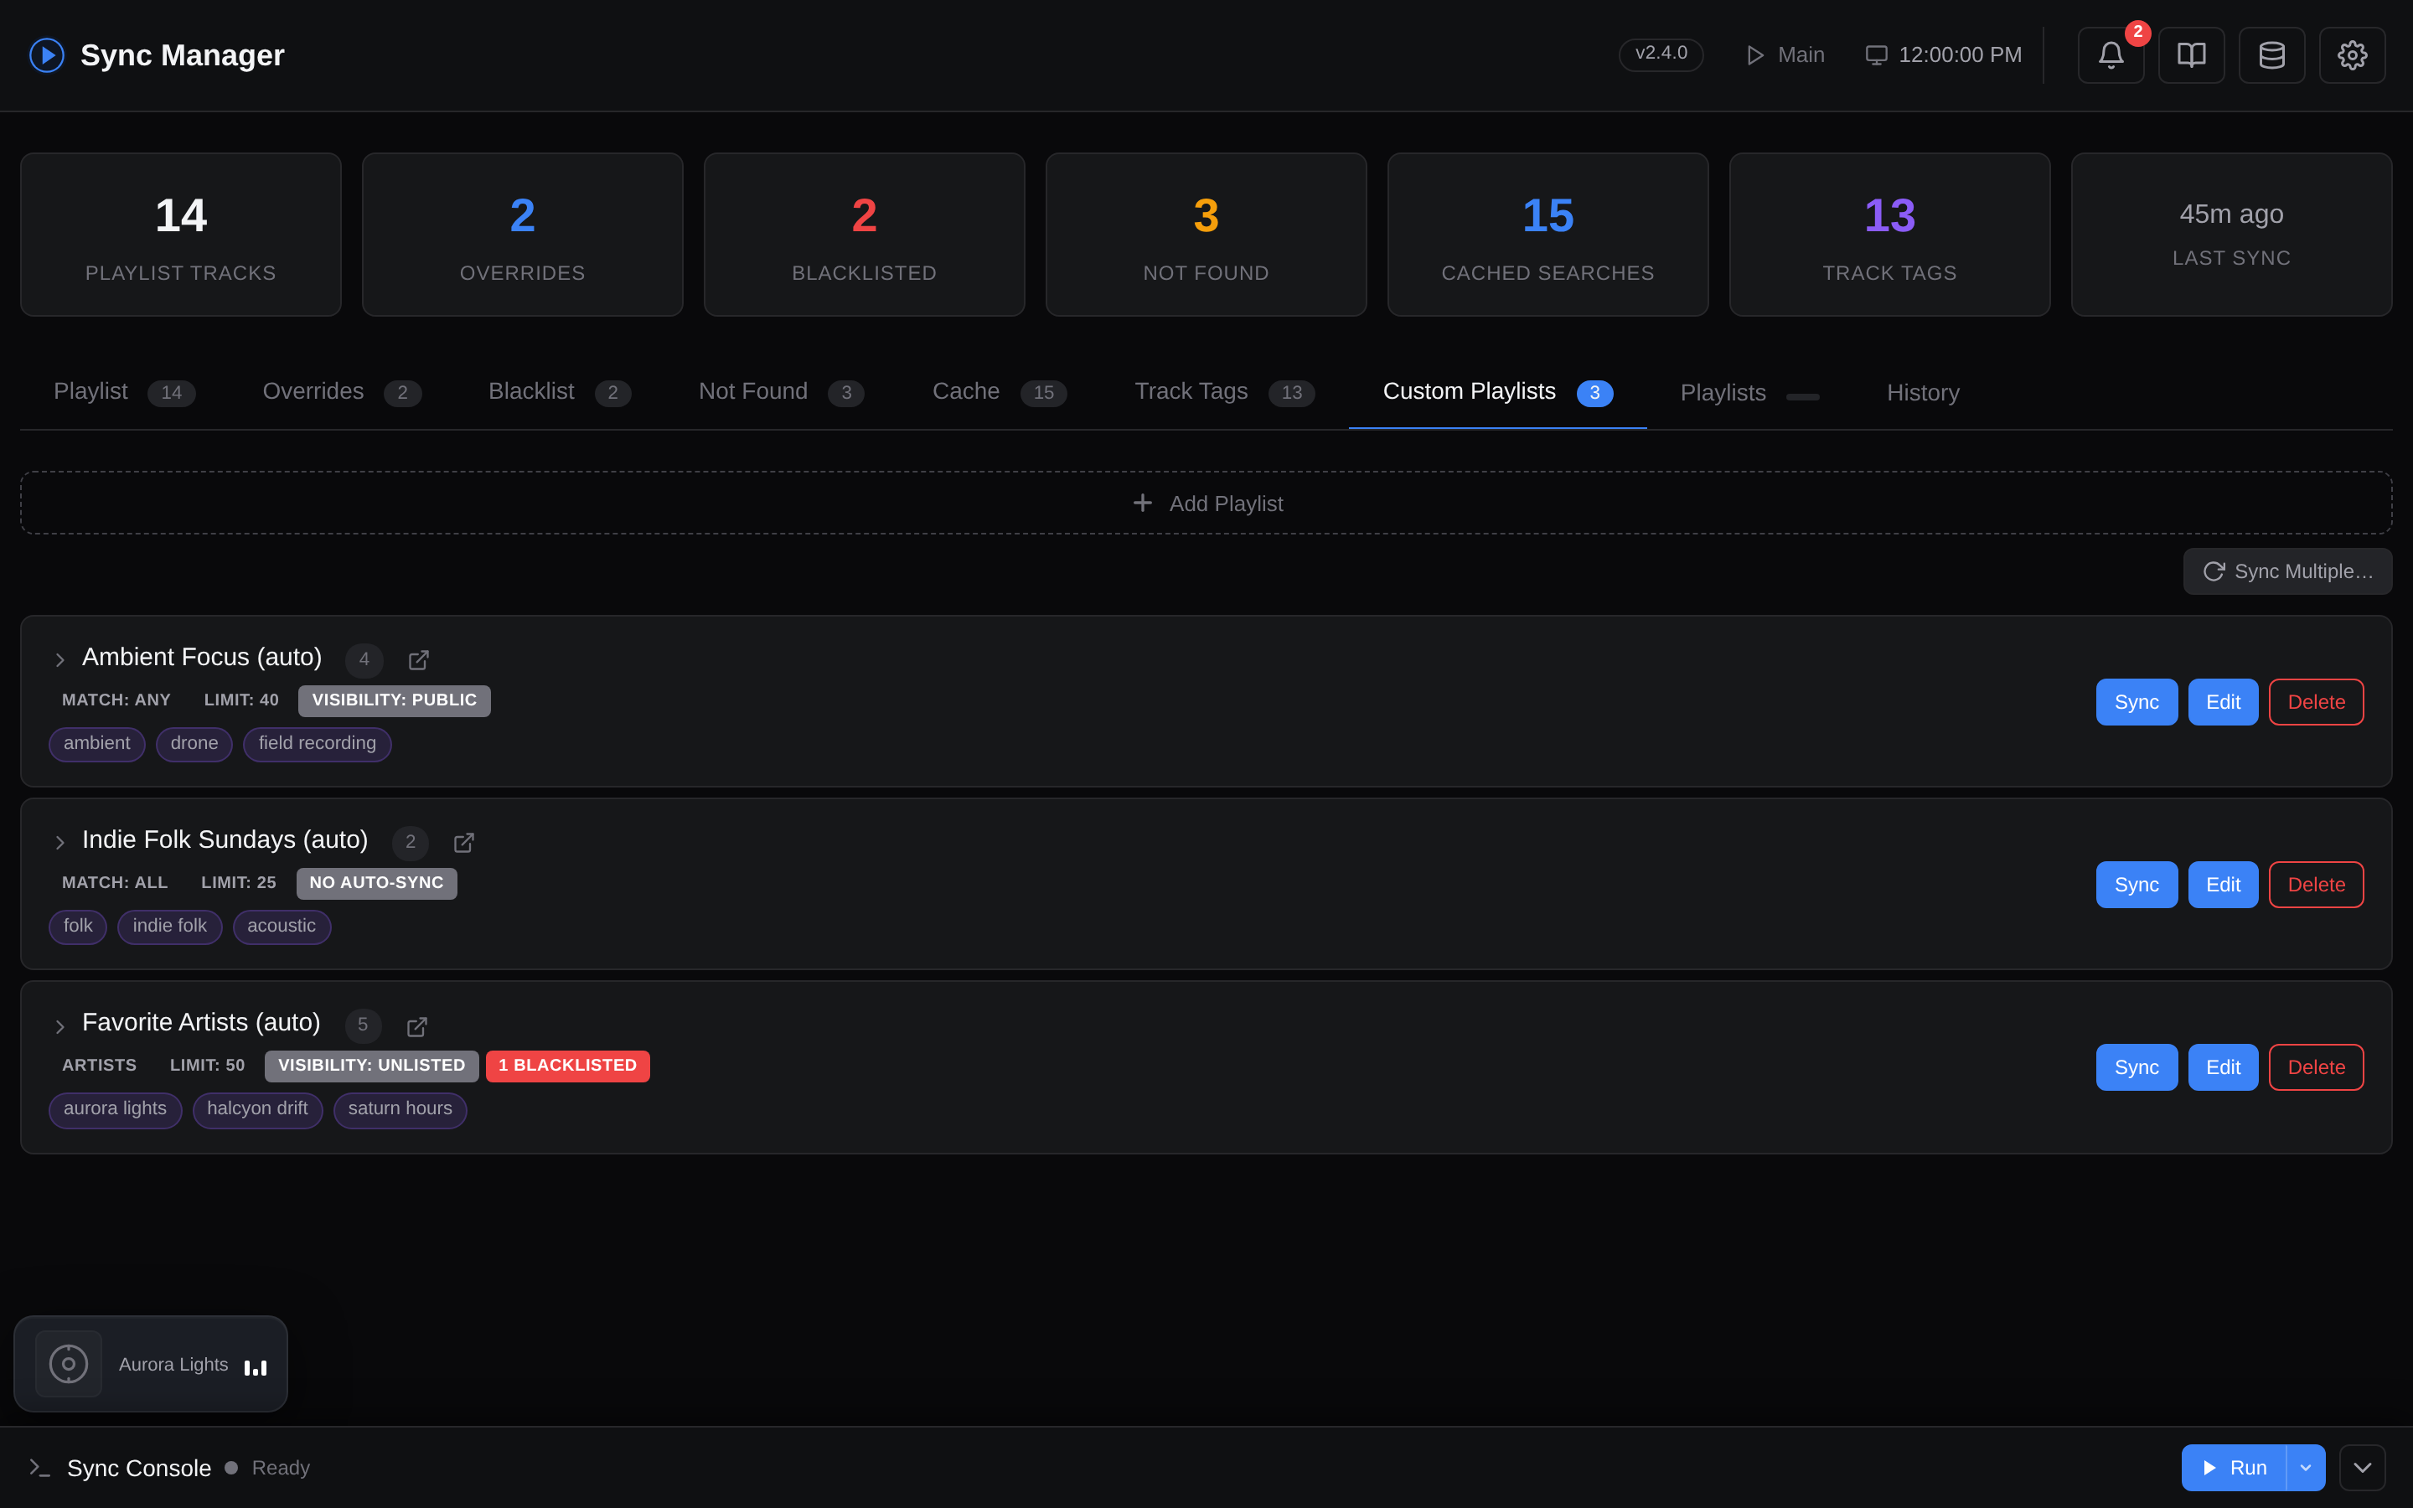
Task: Expand the Indie Folk Sundays playlist row
Action: point(59,843)
